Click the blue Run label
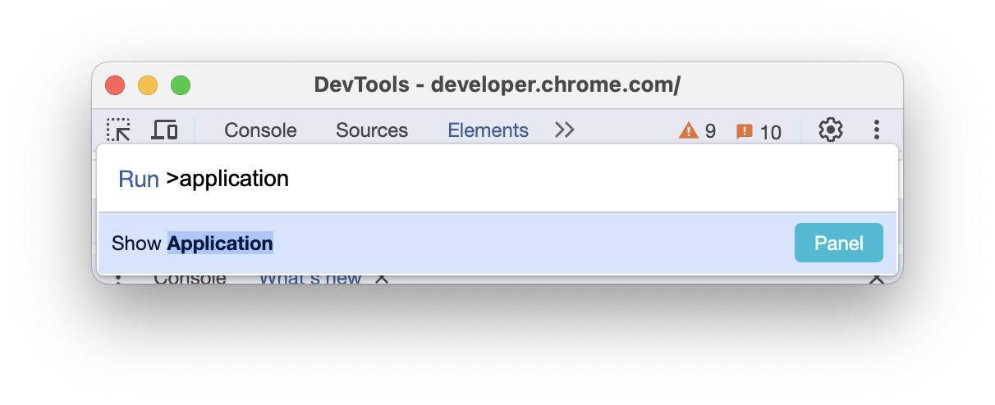Image resolution: width=995 pixels, height=405 pixels. [139, 179]
